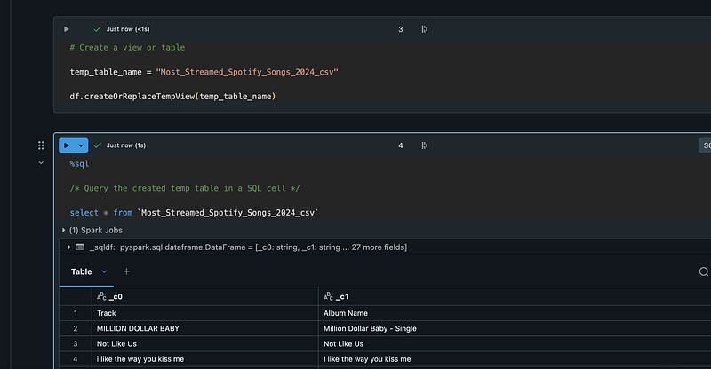Click the 'Just now (<1s)' status of cell 3
Viewport: 711px width, 369px height.
coord(128,29)
